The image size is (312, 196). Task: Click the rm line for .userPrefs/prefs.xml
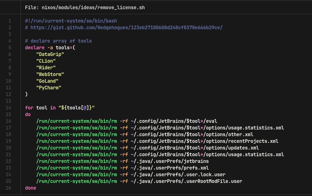click(x=122, y=168)
